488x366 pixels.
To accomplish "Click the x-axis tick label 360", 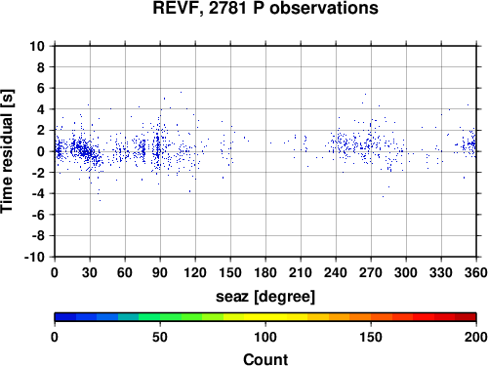I will tap(476, 272).
